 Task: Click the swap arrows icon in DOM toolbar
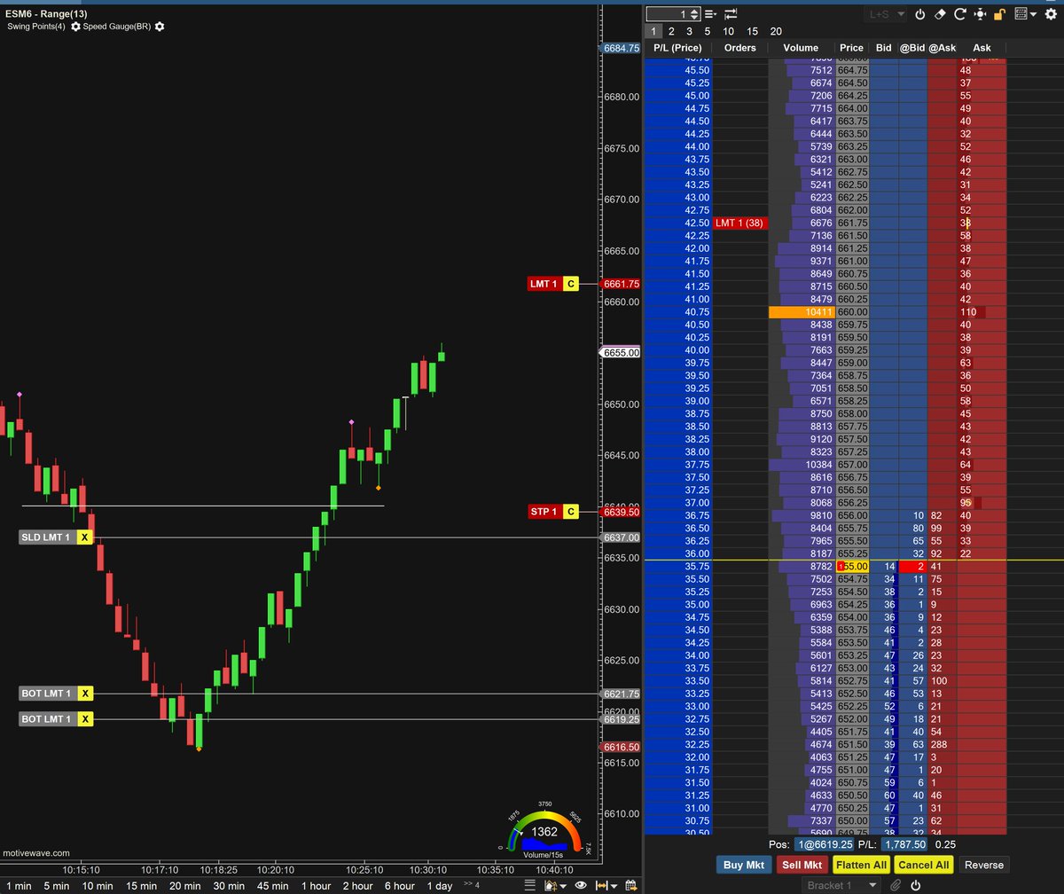[731, 14]
